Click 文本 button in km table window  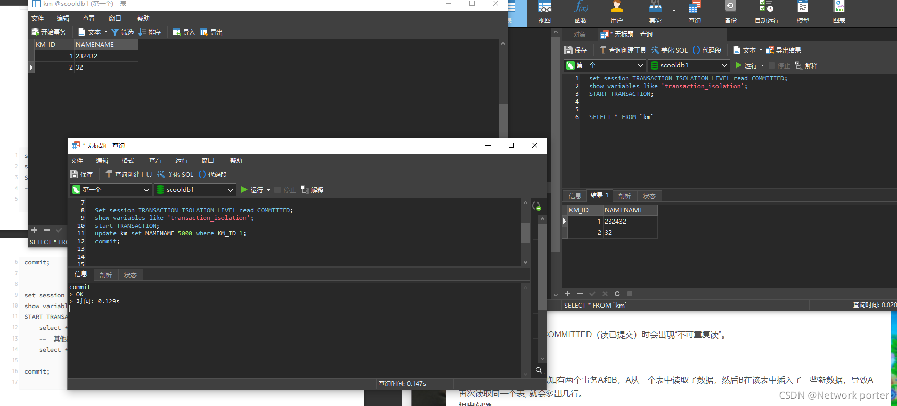[x=89, y=32]
